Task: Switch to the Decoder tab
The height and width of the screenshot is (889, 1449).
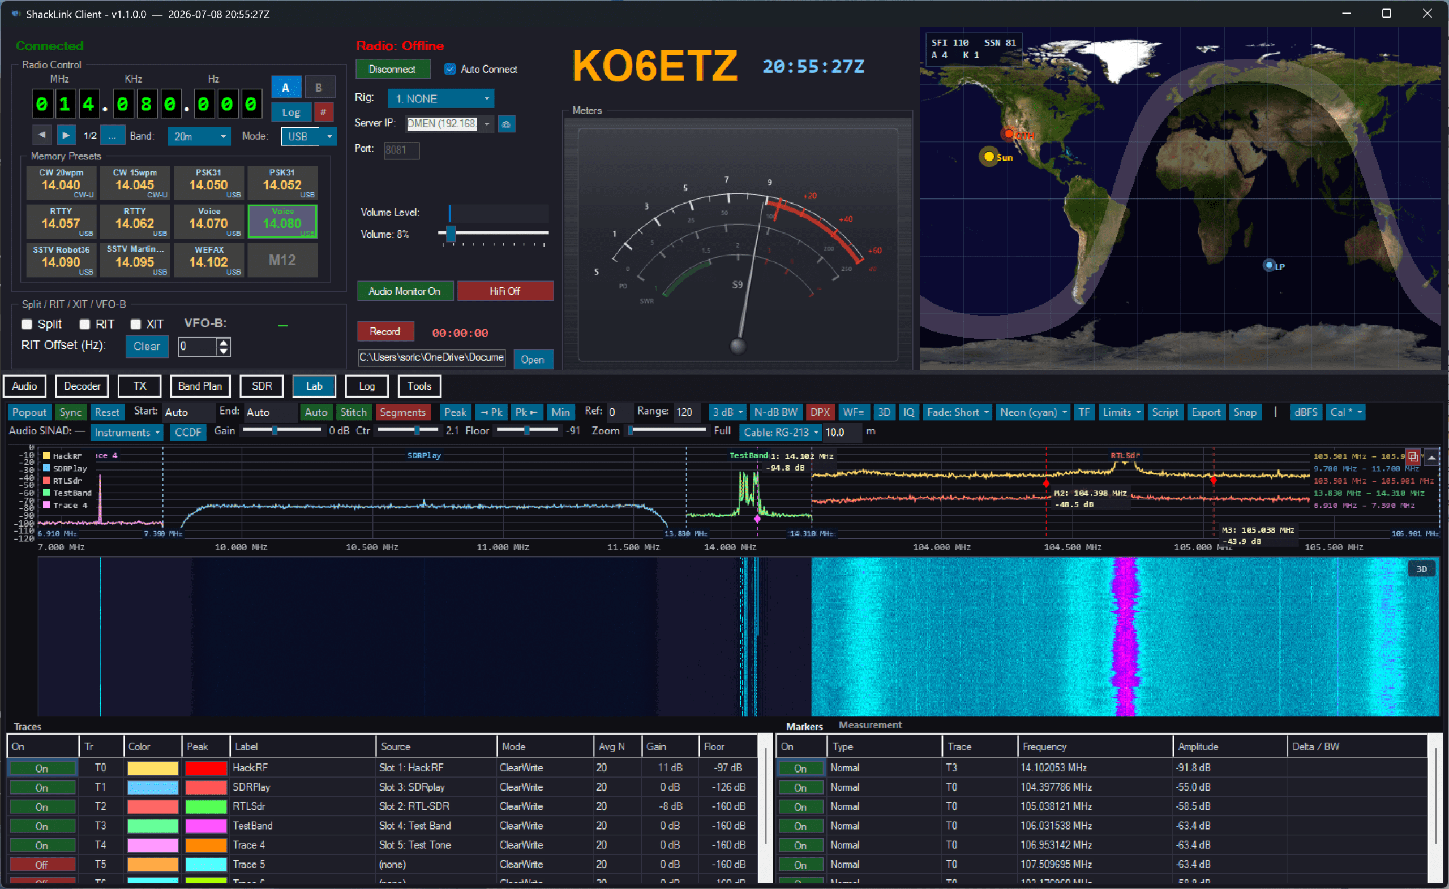Action: (x=83, y=386)
